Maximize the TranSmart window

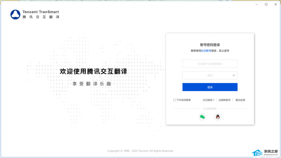tap(266, 4)
